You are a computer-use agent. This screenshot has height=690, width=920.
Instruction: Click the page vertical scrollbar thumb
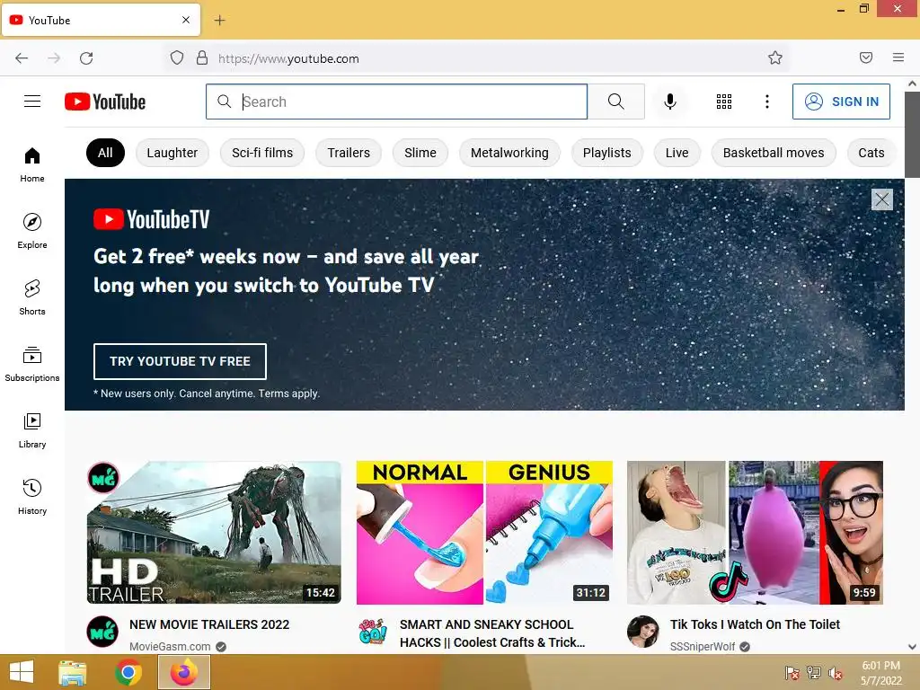[x=912, y=134]
